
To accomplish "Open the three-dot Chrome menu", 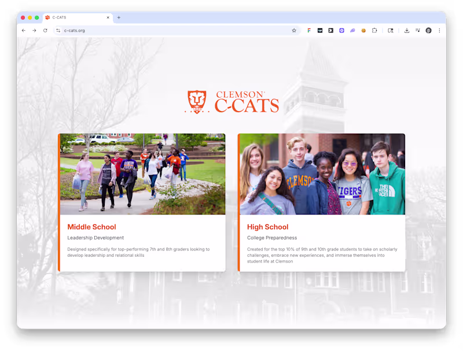I will pyautogui.click(x=440, y=31).
